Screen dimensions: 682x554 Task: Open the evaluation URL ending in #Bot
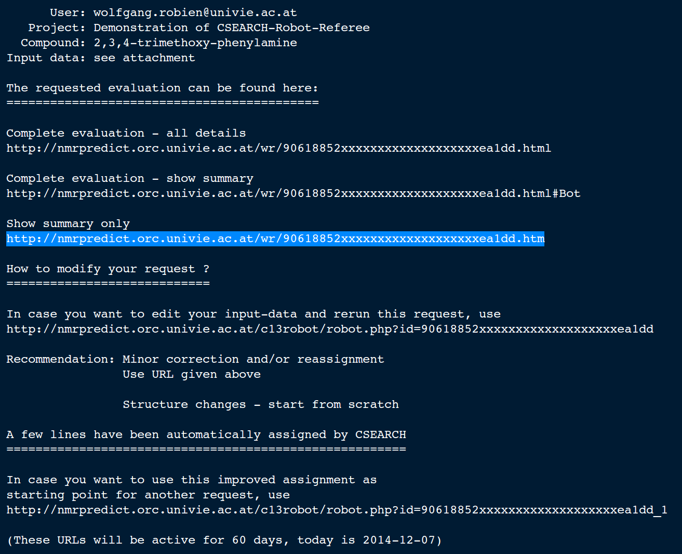pos(293,193)
